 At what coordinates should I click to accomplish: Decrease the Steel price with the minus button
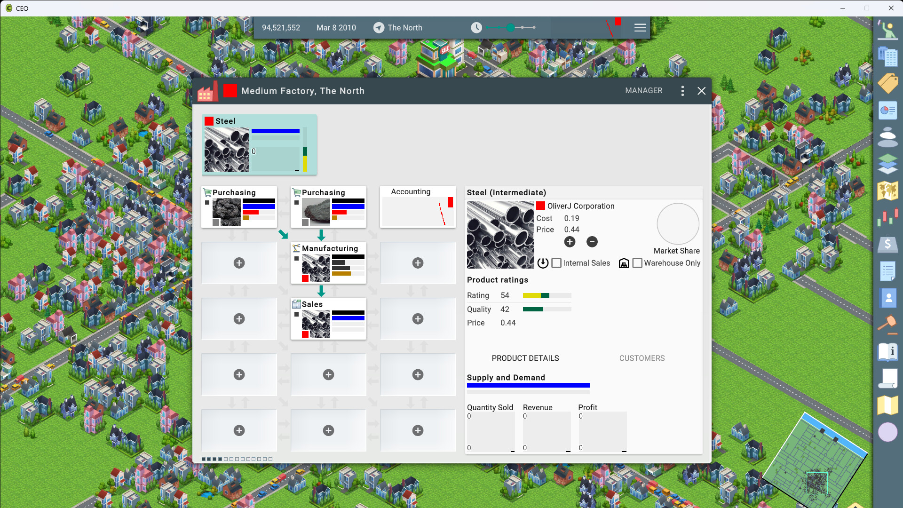tap(592, 242)
